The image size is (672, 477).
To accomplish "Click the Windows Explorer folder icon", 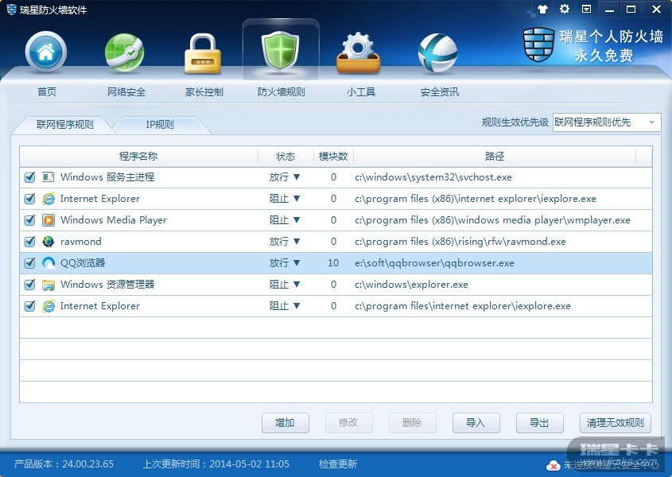I will 49,285.
